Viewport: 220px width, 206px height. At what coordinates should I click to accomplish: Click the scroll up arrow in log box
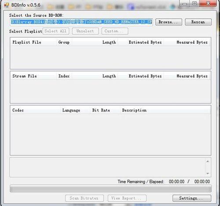208,161
